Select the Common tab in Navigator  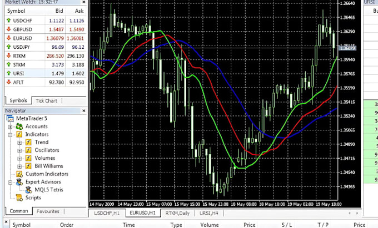pos(19,211)
